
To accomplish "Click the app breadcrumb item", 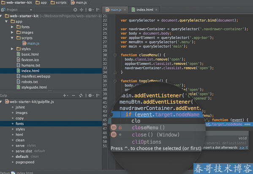I will (41, 3).
